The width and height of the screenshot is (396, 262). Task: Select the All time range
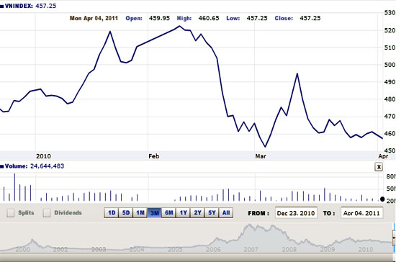tap(226, 213)
